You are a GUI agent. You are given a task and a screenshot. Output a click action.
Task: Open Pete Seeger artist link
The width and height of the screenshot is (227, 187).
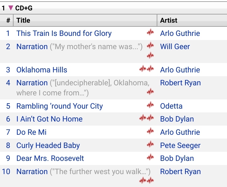[x=180, y=145]
